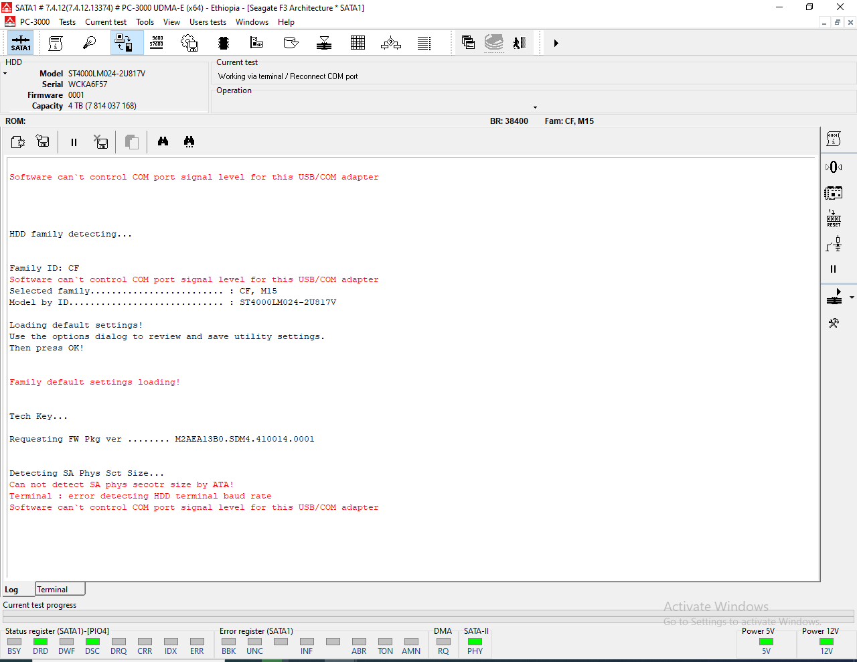
Task: Click the model text ST4000LM024-2U817V in HDD panel
Action: [x=106, y=74]
